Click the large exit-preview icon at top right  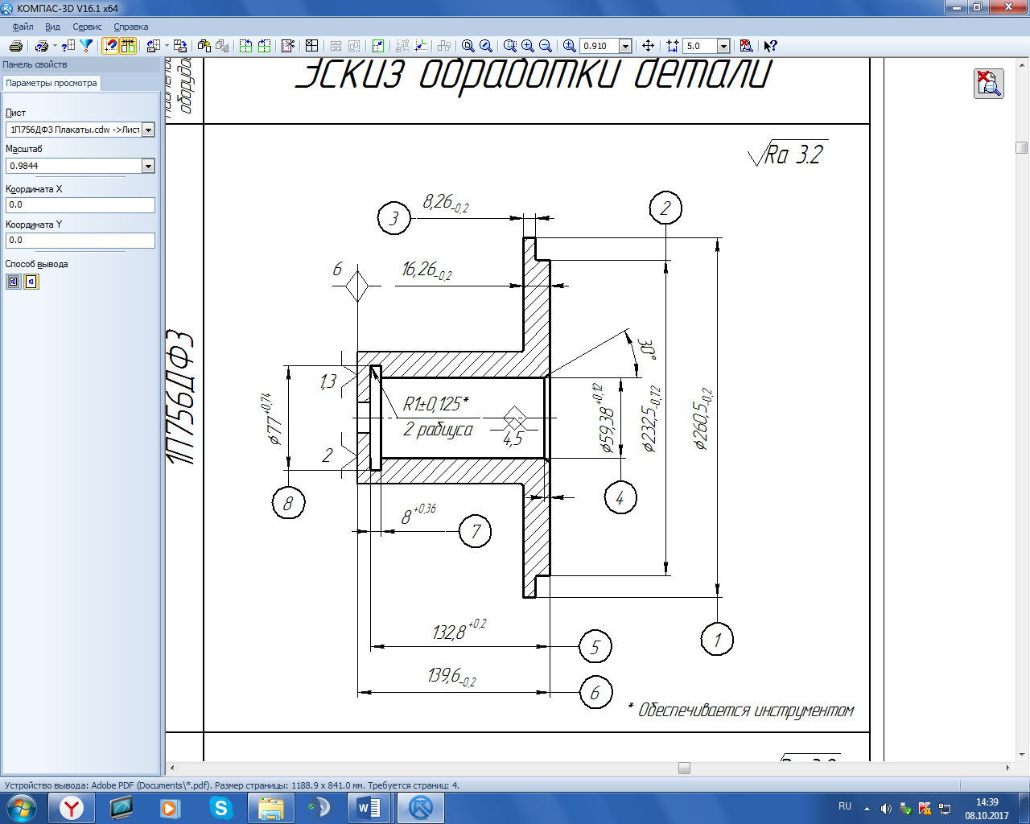click(x=988, y=84)
